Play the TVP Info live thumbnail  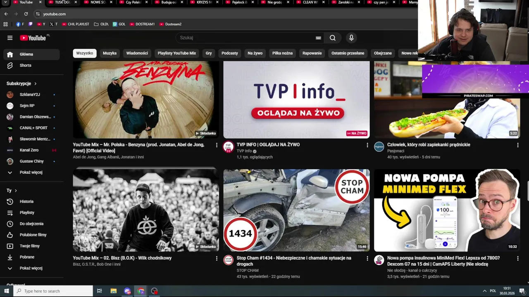(x=297, y=100)
